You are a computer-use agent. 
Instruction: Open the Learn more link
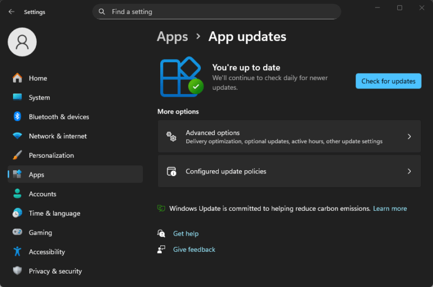click(x=390, y=209)
